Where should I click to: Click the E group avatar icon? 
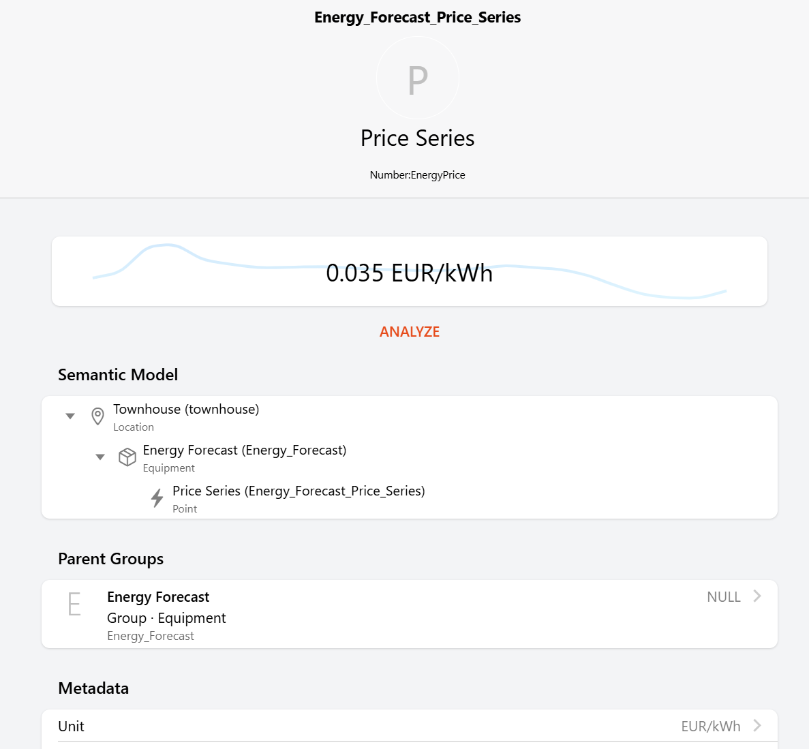click(x=74, y=605)
